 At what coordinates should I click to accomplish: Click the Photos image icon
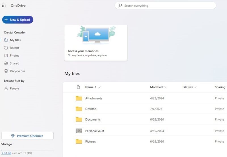[x=6, y=55]
